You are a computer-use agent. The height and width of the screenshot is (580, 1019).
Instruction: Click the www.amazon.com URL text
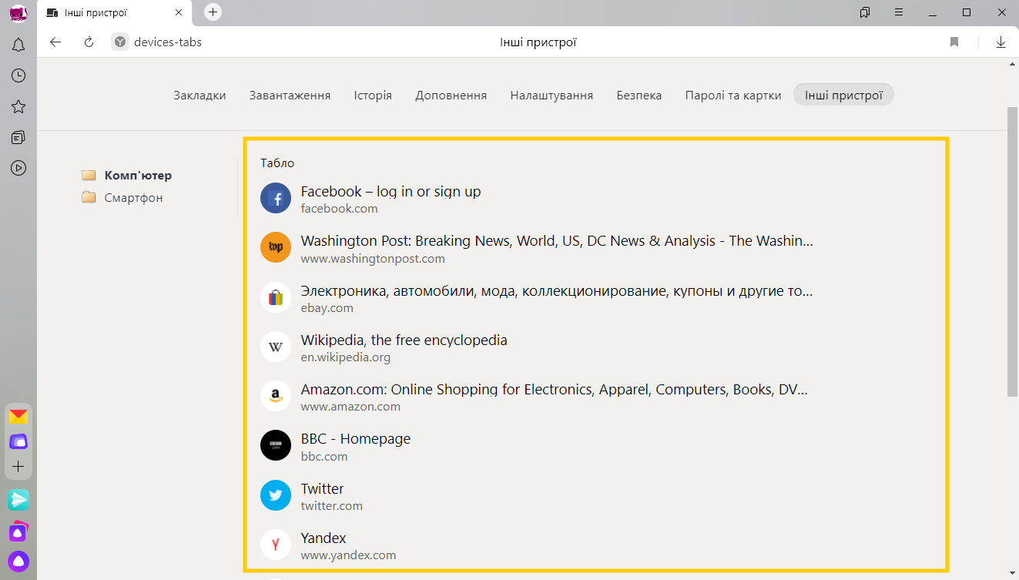click(x=350, y=407)
